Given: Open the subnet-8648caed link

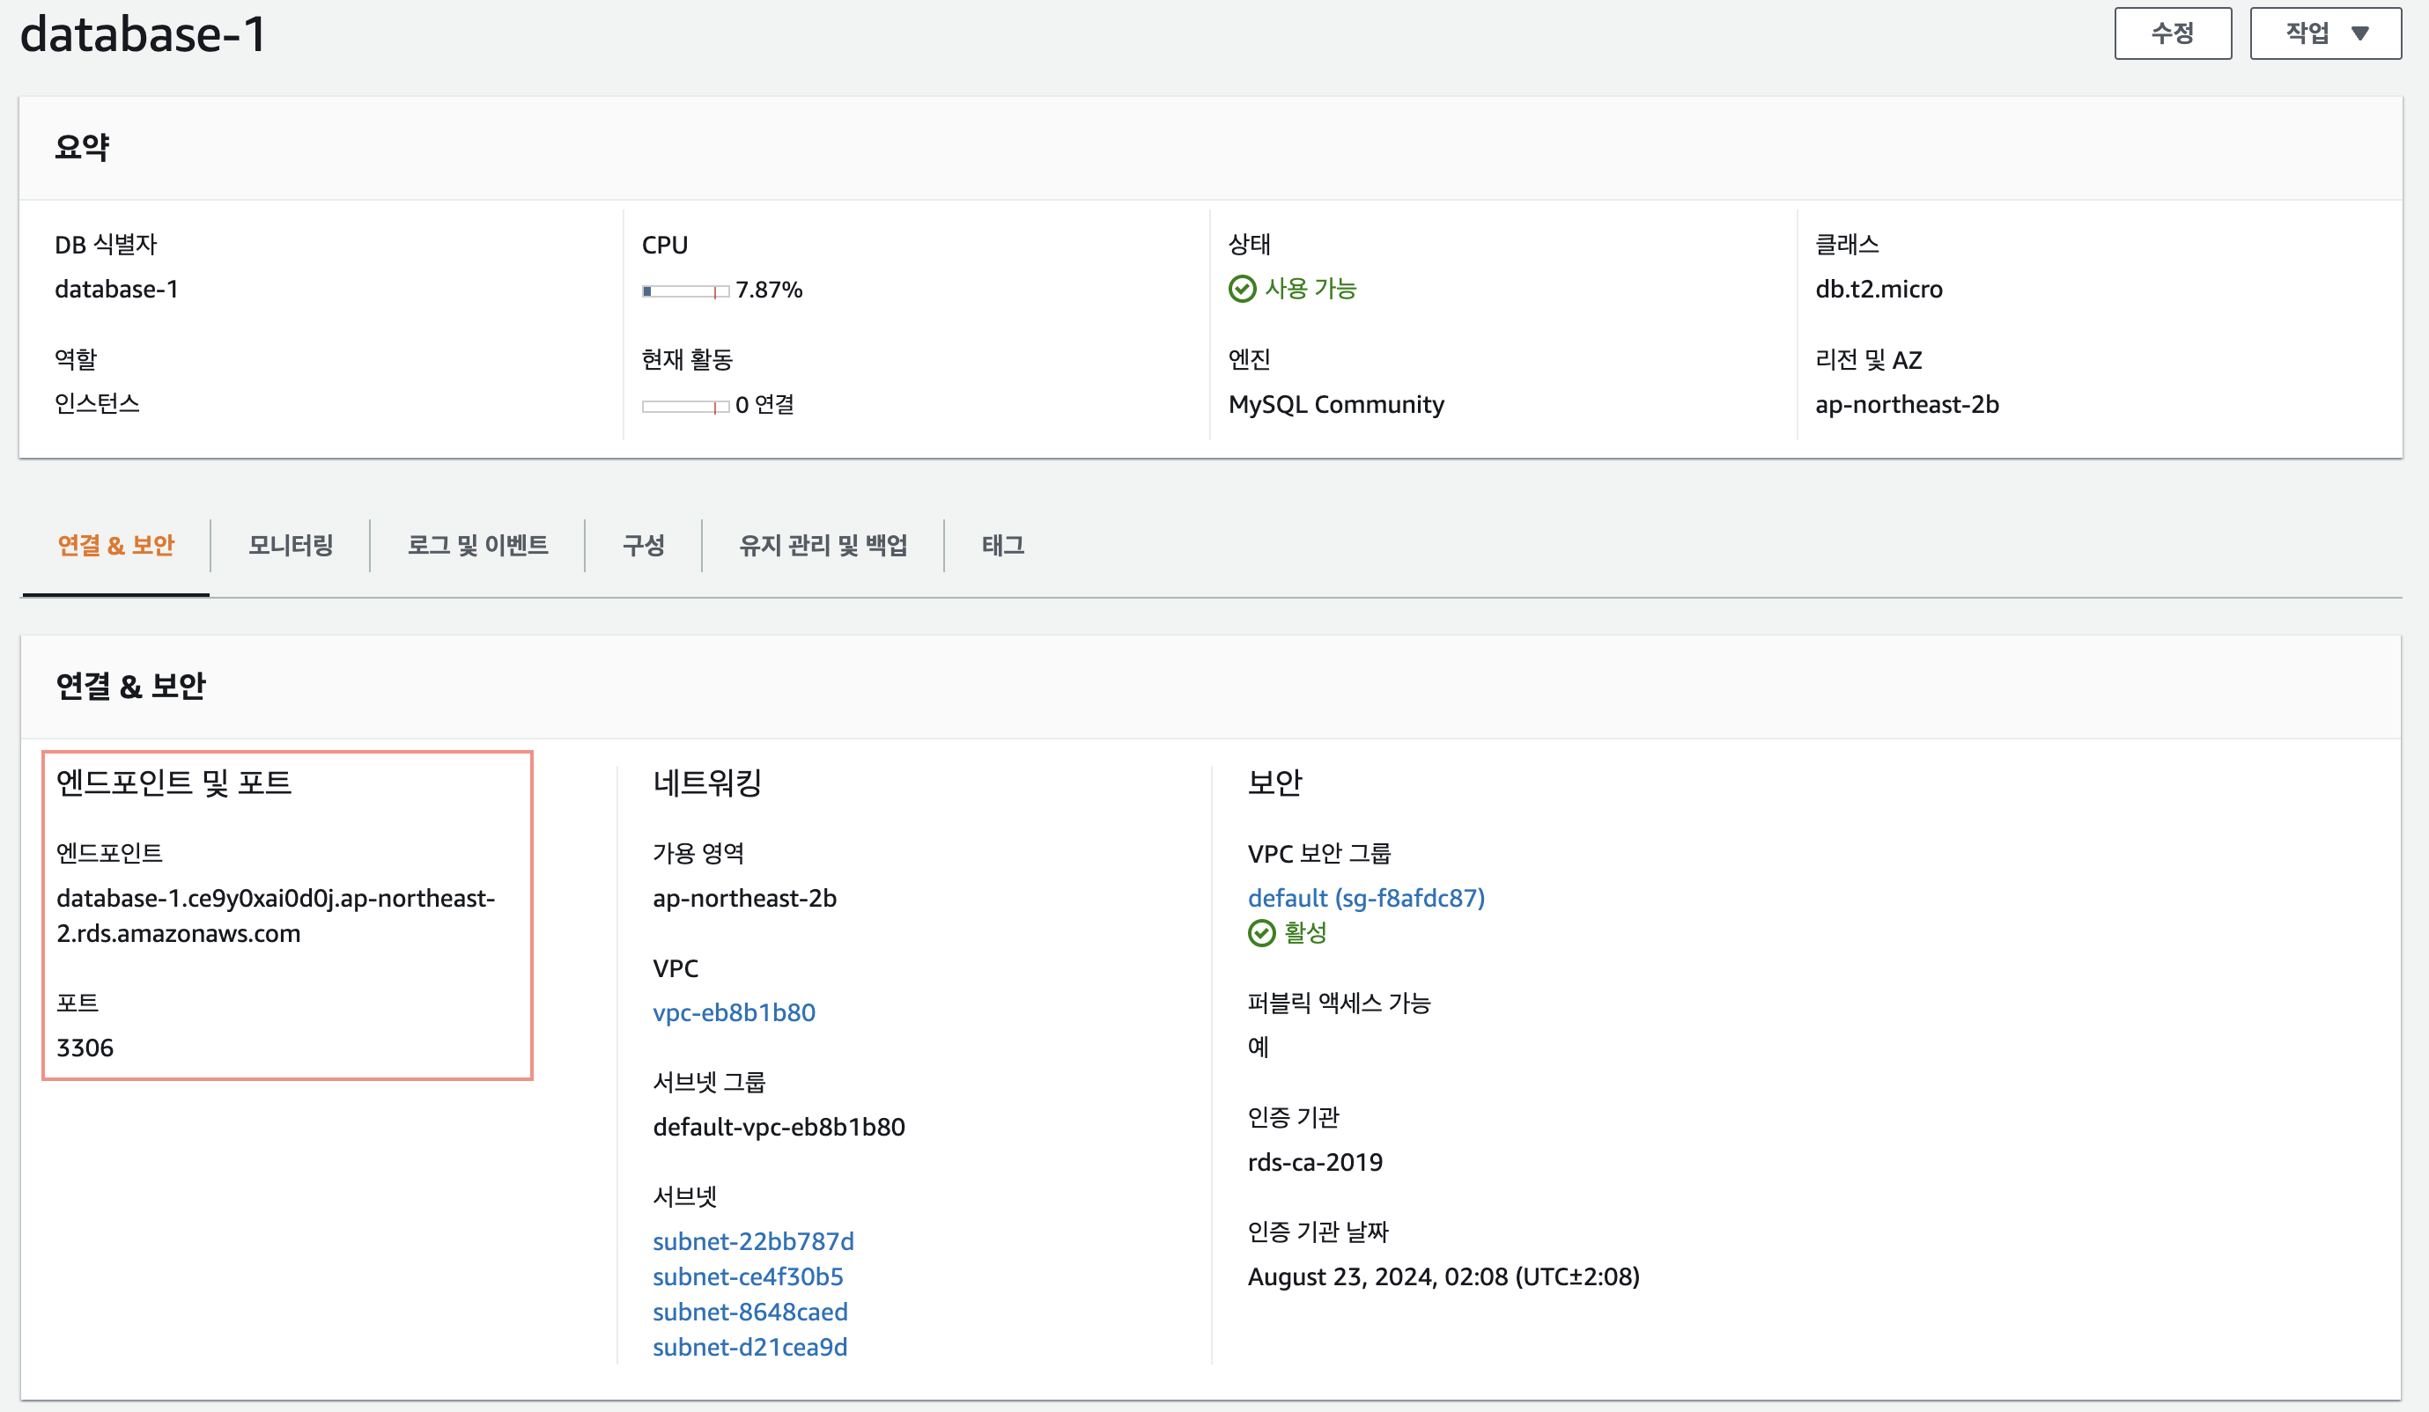Looking at the screenshot, I should tap(749, 1312).
